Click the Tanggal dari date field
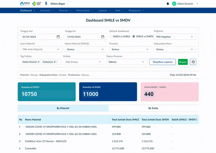 pos(41,37)
